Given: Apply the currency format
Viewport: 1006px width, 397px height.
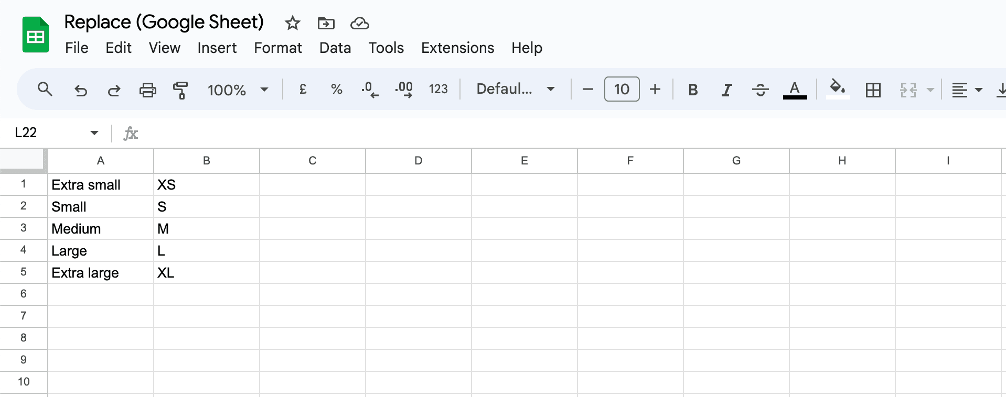Looking at the screenshot, I should click(303, 90).
